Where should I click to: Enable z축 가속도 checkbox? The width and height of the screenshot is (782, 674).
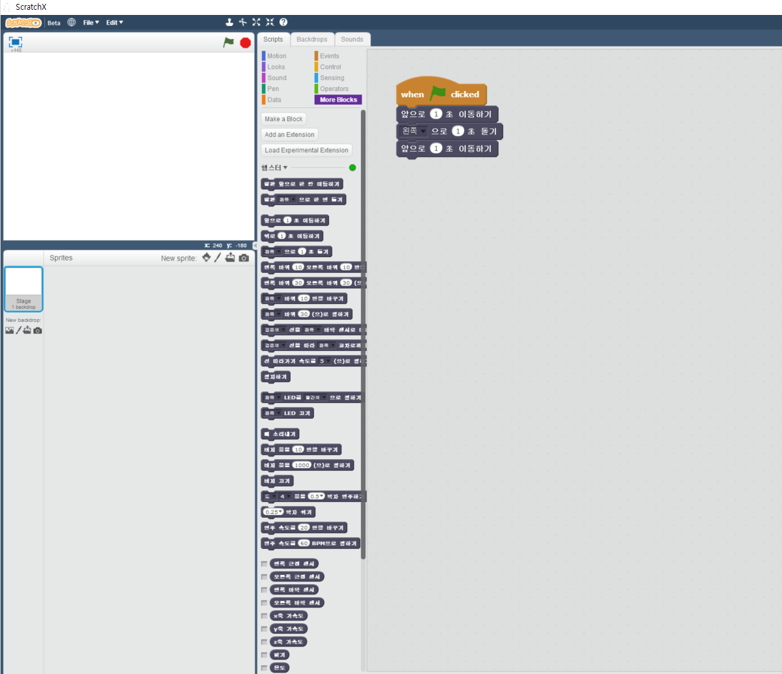click(x=264, y=642)
